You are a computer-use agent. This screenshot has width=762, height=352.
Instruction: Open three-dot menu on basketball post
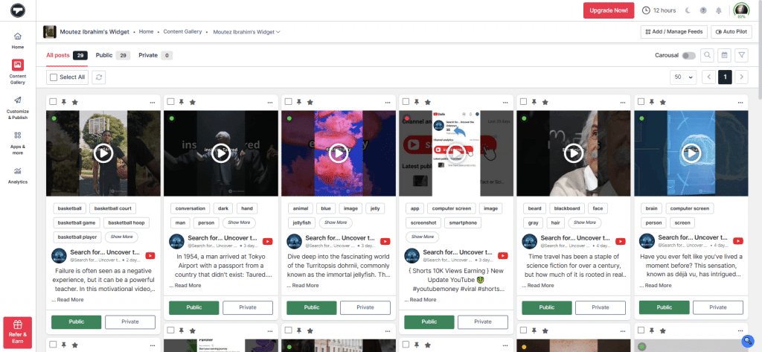pos(153,102)
